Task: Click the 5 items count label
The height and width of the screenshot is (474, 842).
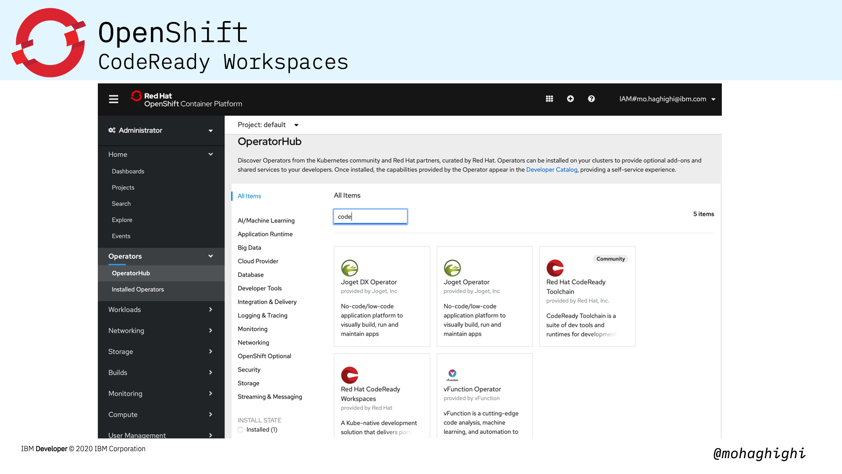Action: pyautogui.click(x=703, y=214)
